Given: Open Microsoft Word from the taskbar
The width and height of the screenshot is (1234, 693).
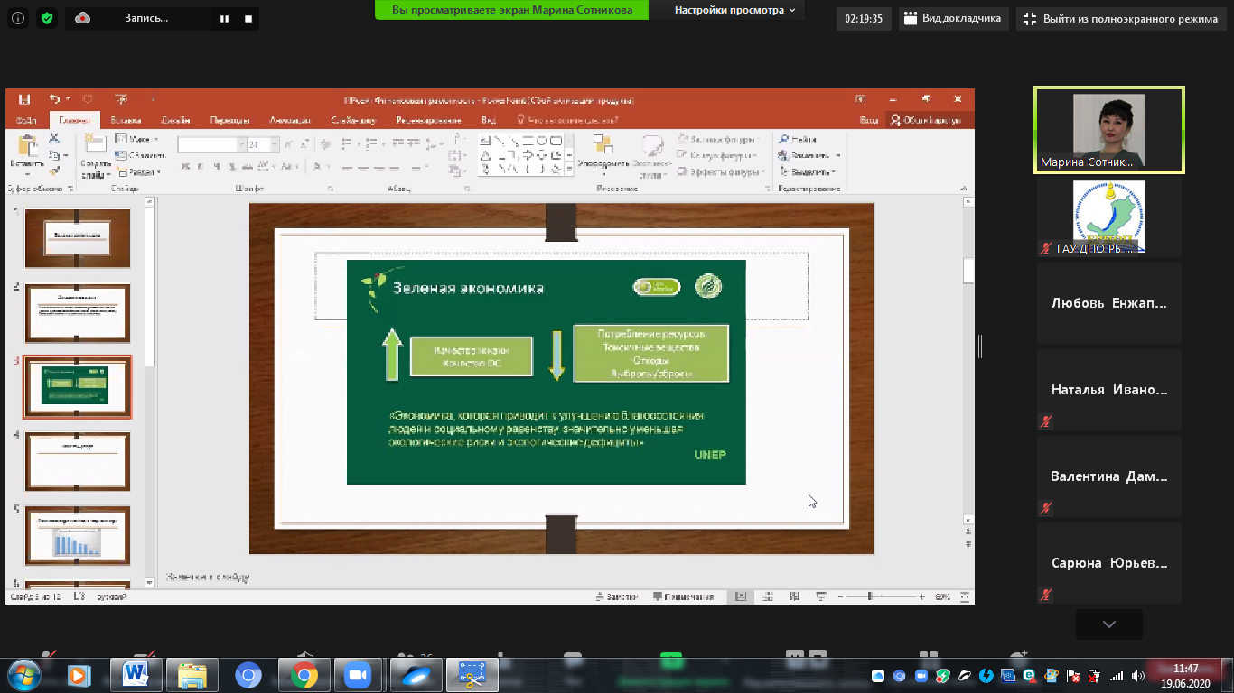Looking at the screenshot, I should (x=136, y=674).
